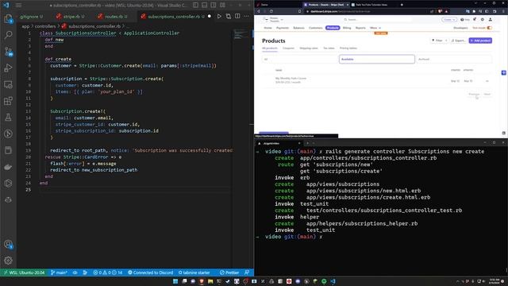Open the Stripe Create dropdown

click(448, 19)
